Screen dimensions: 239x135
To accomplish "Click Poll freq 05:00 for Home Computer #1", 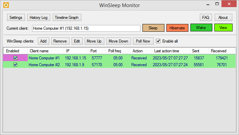I will point(118,58).
